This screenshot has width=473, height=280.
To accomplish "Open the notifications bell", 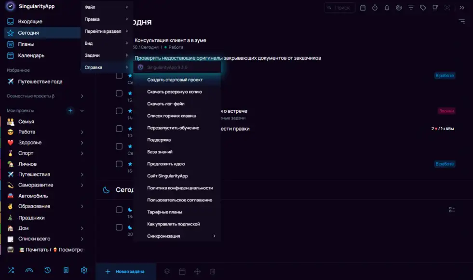I will [387, 8].
